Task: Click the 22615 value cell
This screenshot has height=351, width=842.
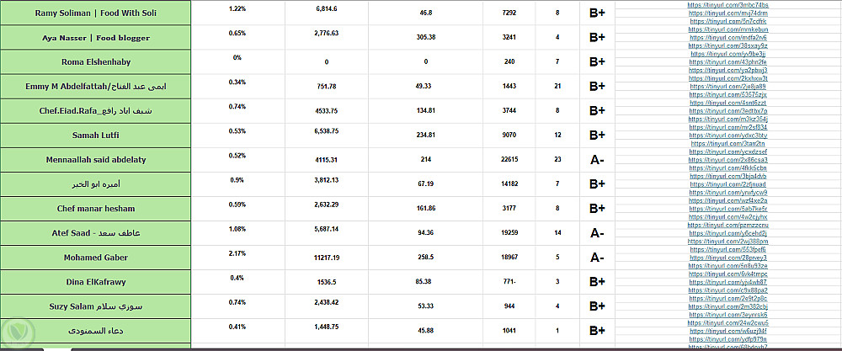Action: click(509, 159)
